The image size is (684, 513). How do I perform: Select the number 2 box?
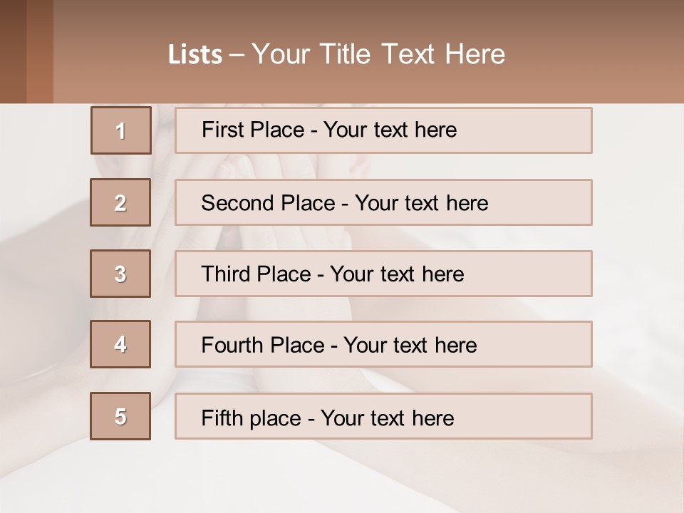coord(120,202)
